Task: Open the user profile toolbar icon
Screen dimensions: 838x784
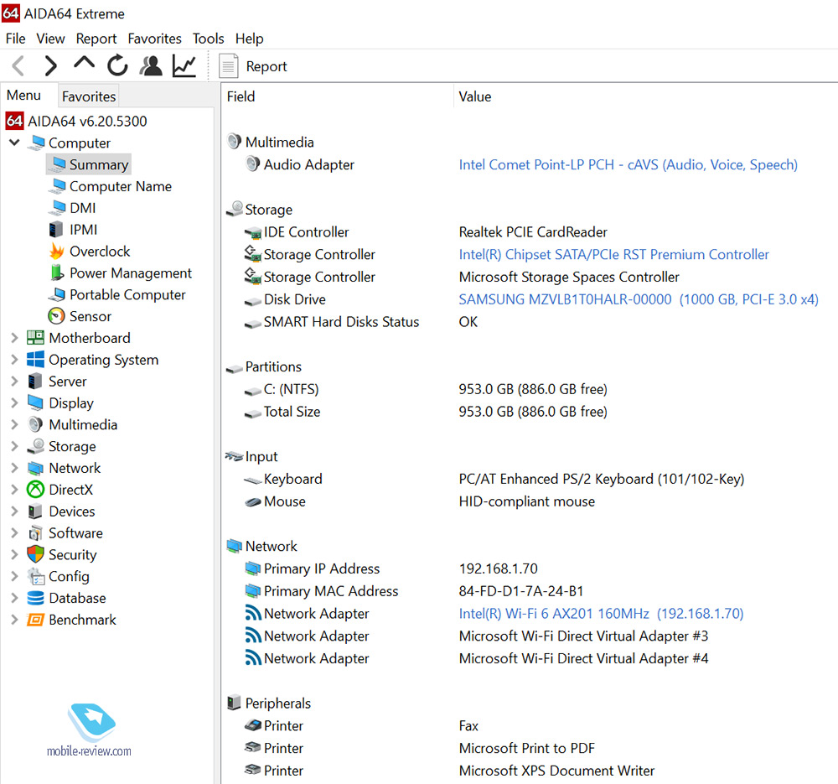Action: tap(151, 65)
